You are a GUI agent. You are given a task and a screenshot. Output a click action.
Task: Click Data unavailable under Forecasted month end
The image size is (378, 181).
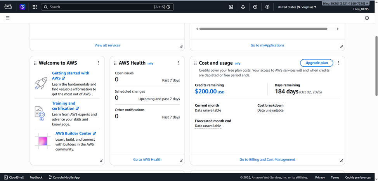click(208, 126)
